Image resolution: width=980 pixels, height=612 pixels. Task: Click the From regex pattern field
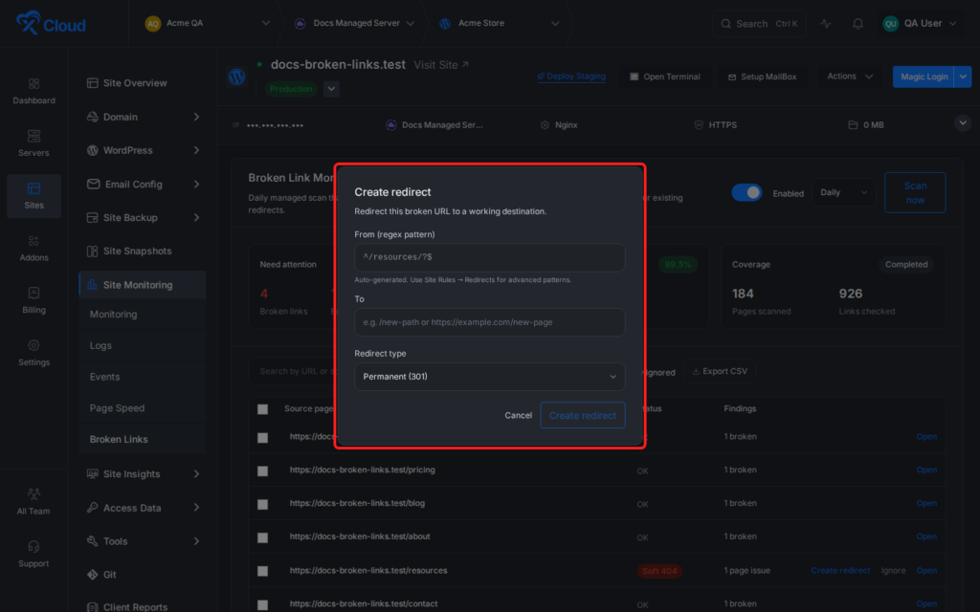pyautogui.click(x=489, y=257)
